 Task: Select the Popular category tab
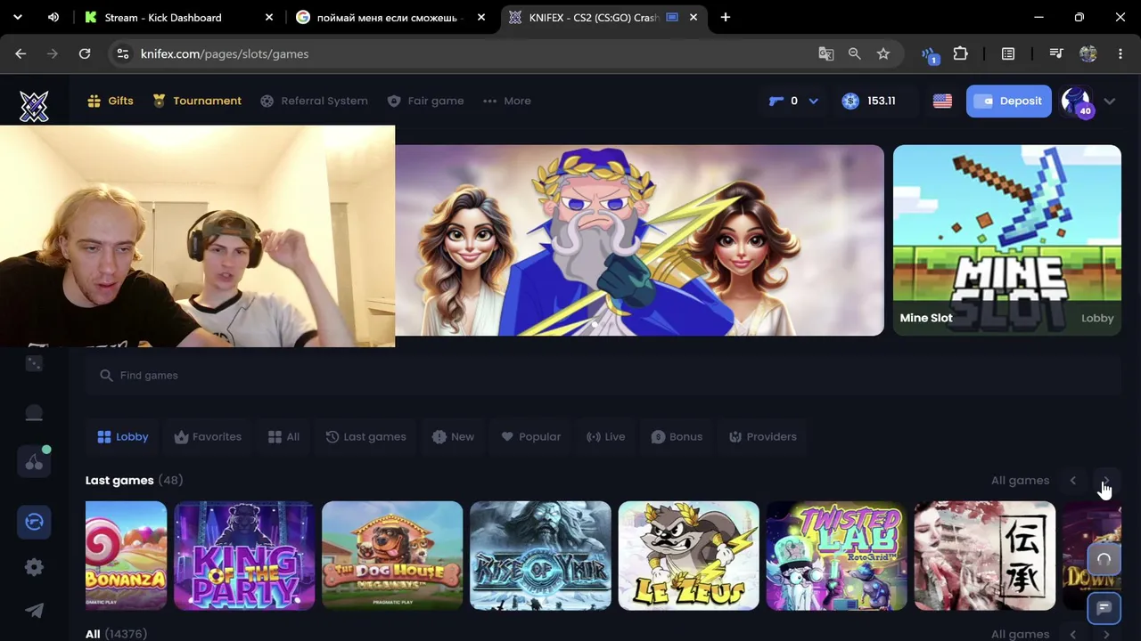pos(530,436)
